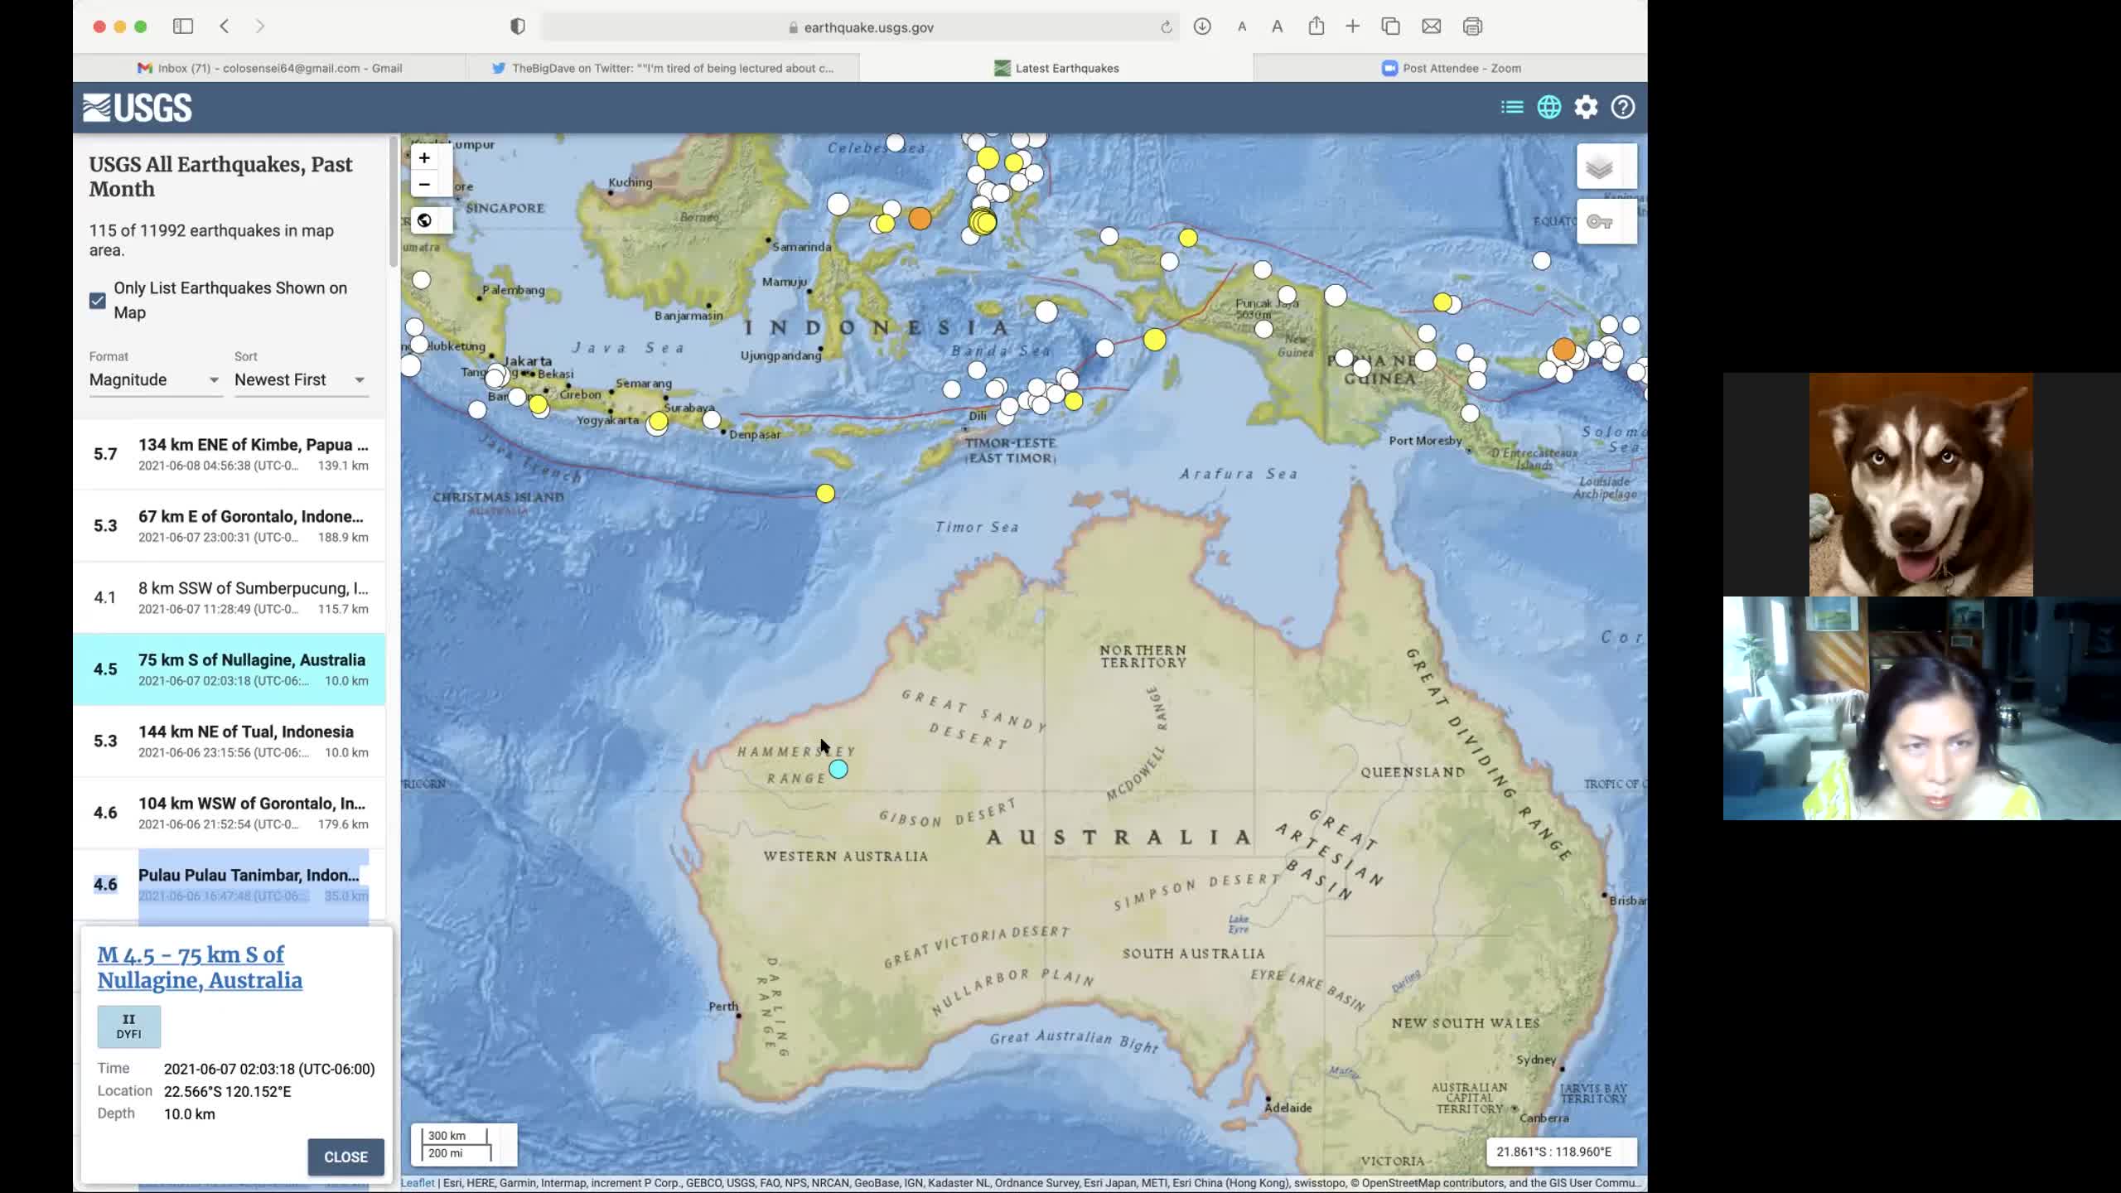The height and width of the screenshot is (1193, 2121).
Task: Click the CLOSE button in popup
Action: (345, 1157)
